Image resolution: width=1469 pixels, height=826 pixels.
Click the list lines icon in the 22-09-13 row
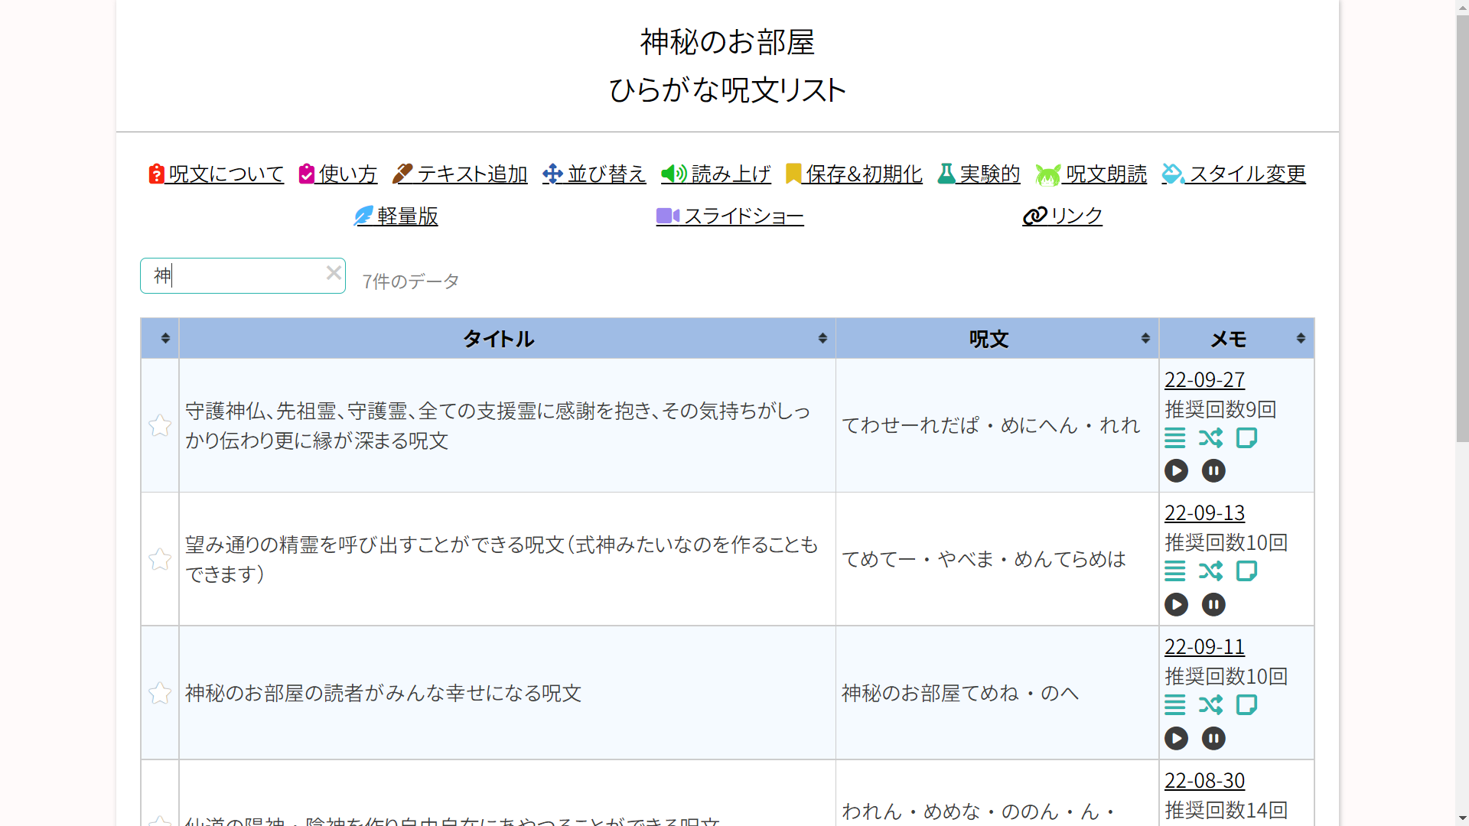click(1174, 571)
